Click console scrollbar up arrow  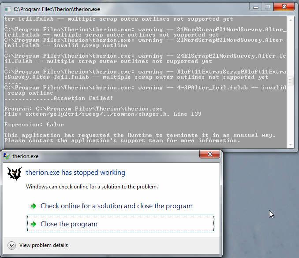pyautogui.click(x=291, y=20)
